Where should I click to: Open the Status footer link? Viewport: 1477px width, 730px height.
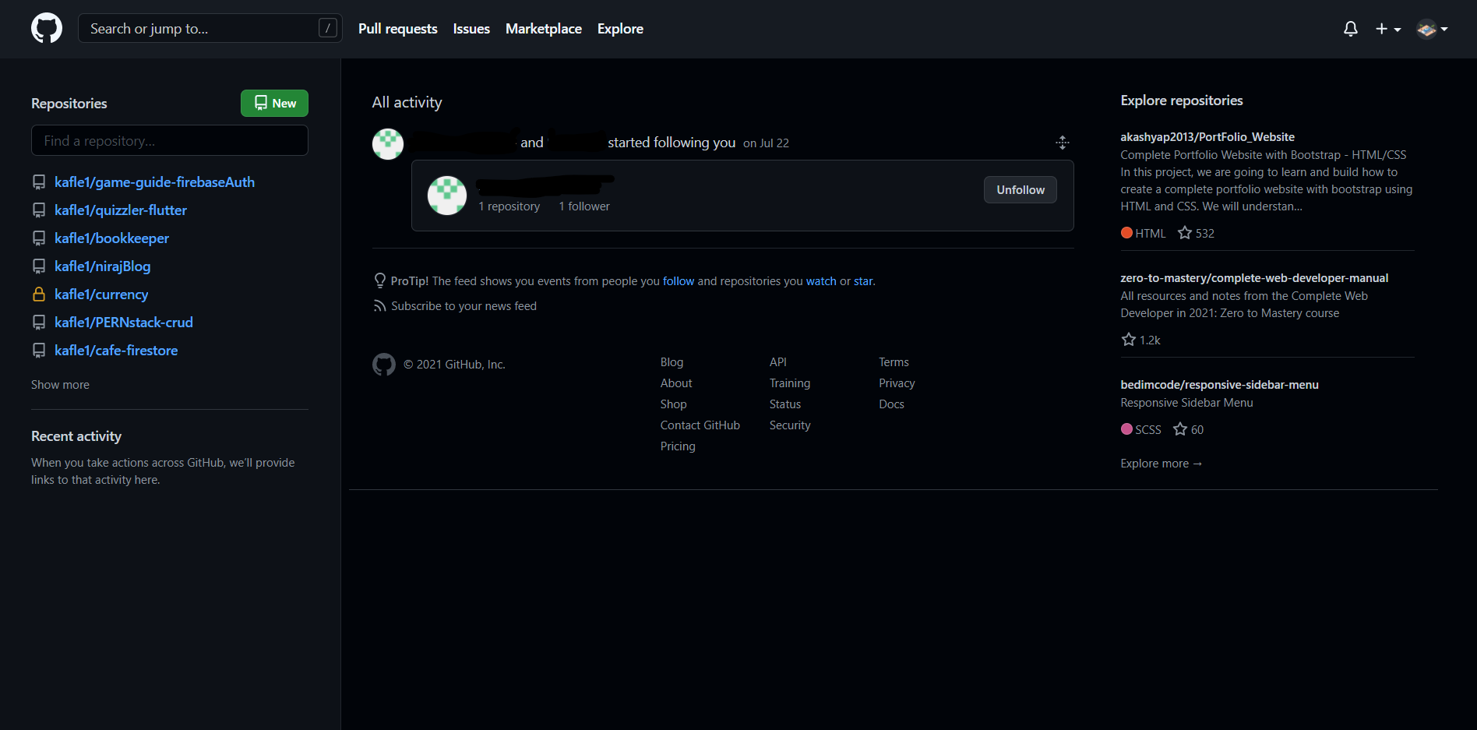point(785,404)
